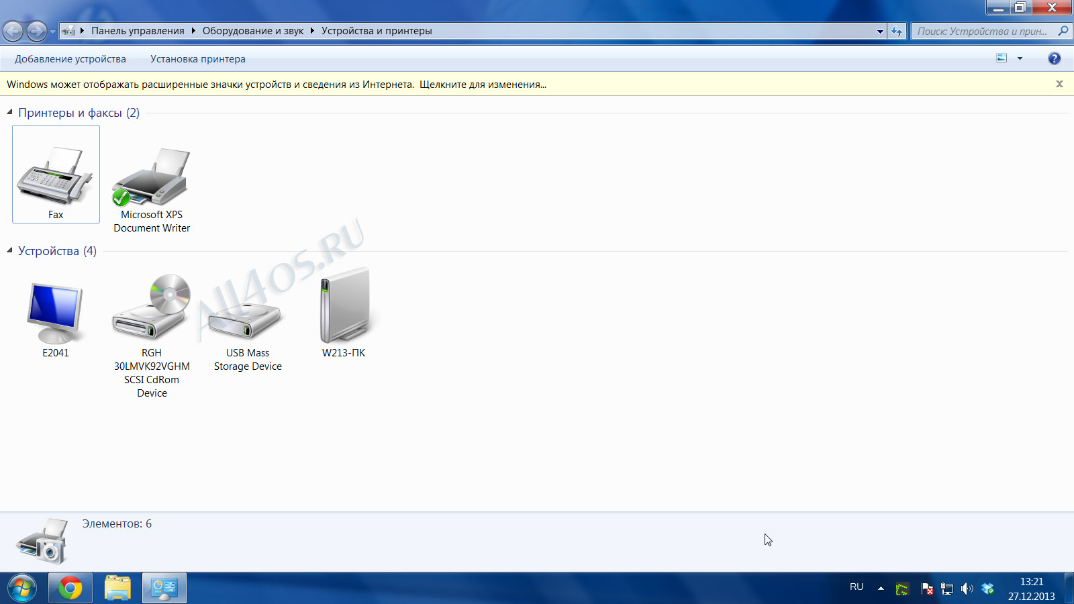Click the Dropbox tray icon

[x=987, y=589]
